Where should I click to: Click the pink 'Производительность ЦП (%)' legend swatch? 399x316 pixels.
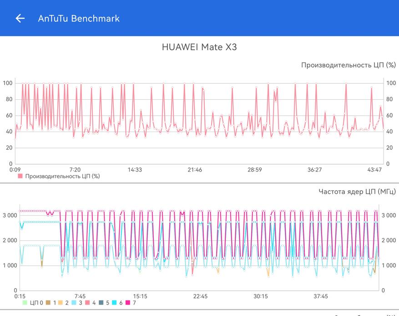pyautogui.click(x=20, y=176)
